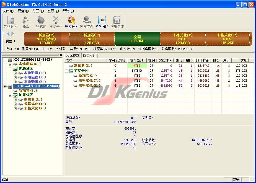Open the 硬盘(D) menu
This screenshot has width=256, height=183.
pyautogui.click(x=23, y=11)
